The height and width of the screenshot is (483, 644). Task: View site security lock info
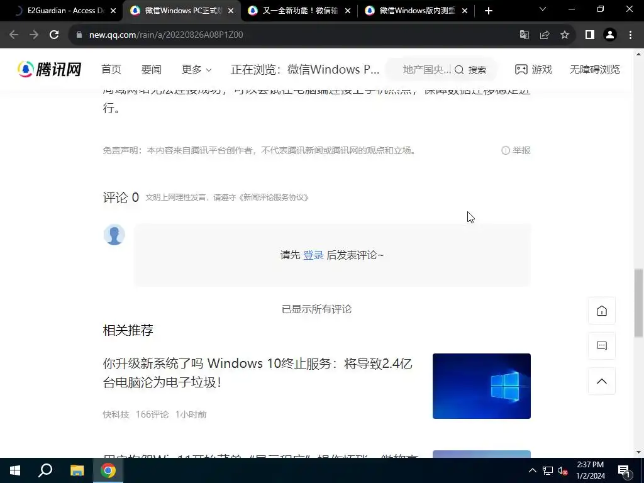[x=79, y=35]
